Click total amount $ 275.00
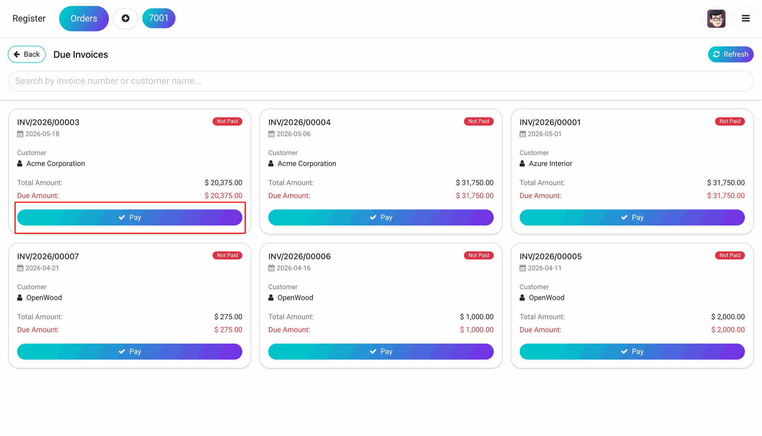Screen dimensions: 762x436 [x=228, y=317]
